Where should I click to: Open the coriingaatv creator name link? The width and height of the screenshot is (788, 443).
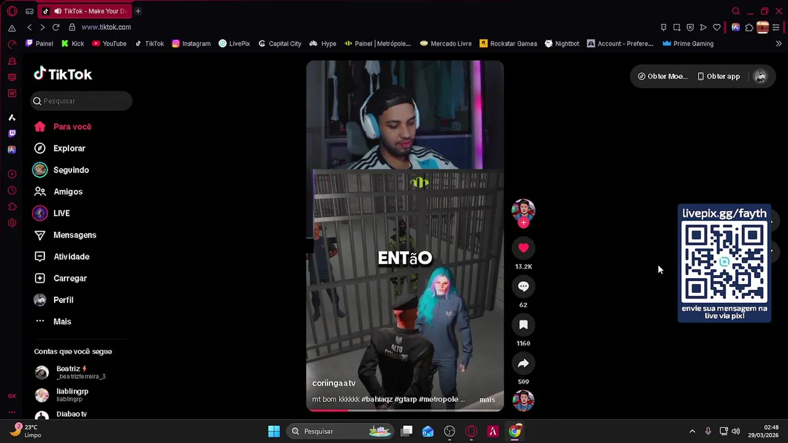click(334, 383)
